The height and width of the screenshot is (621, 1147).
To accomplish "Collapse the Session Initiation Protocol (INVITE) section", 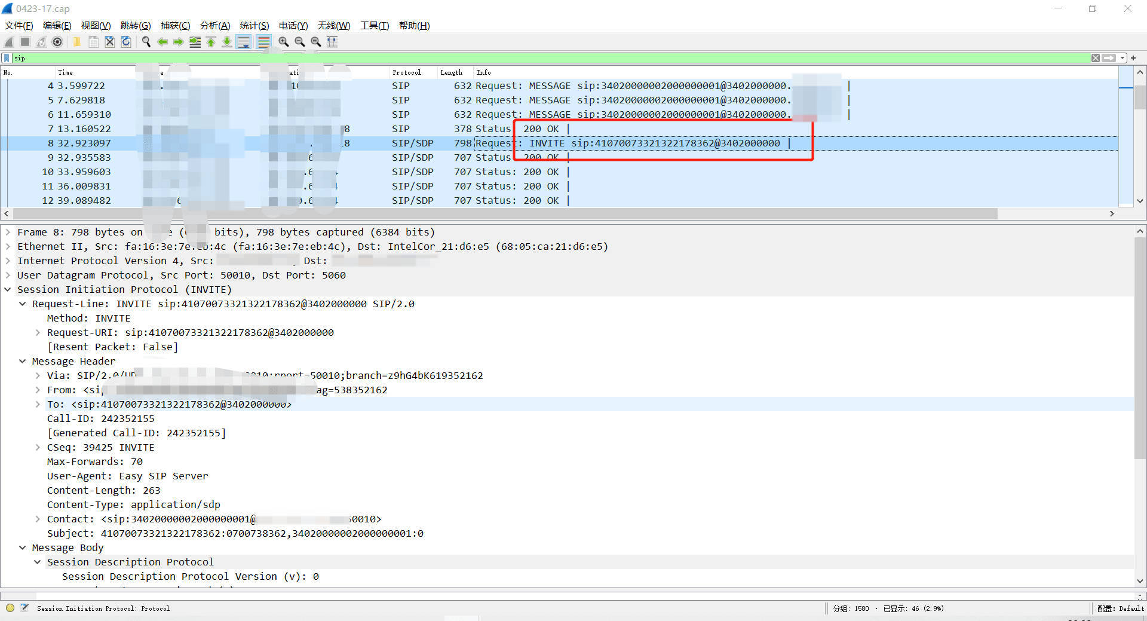I will point(8,290).
